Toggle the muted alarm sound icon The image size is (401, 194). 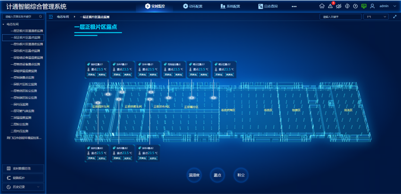[339, 6]
